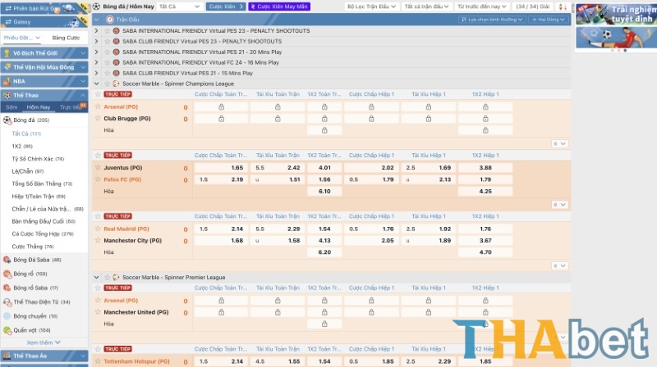
Task: Collapse Soccer Marble Spinner Champions League section
Action: 97,84
